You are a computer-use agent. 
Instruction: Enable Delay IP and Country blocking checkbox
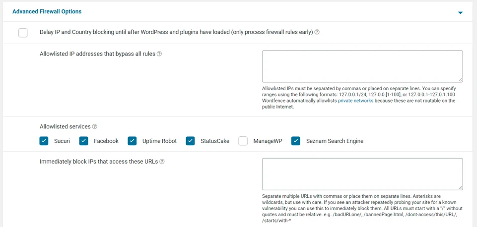tap(23, 33)
